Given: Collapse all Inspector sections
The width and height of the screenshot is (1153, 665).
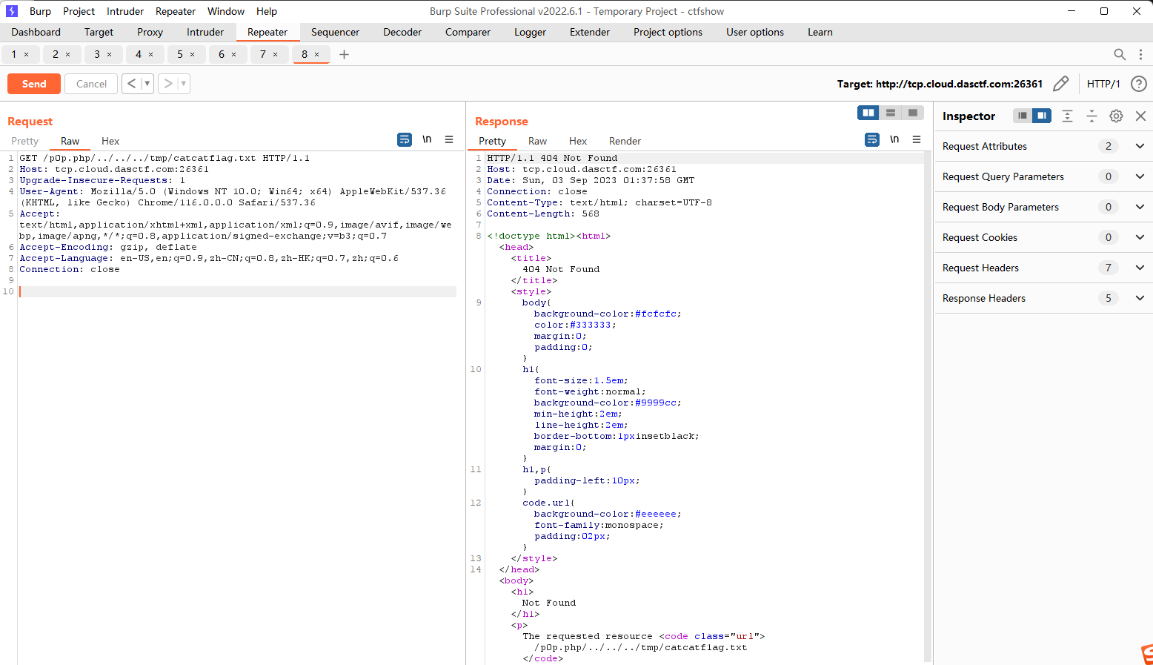Looking at the screenshot, I should pos(1091,116).
